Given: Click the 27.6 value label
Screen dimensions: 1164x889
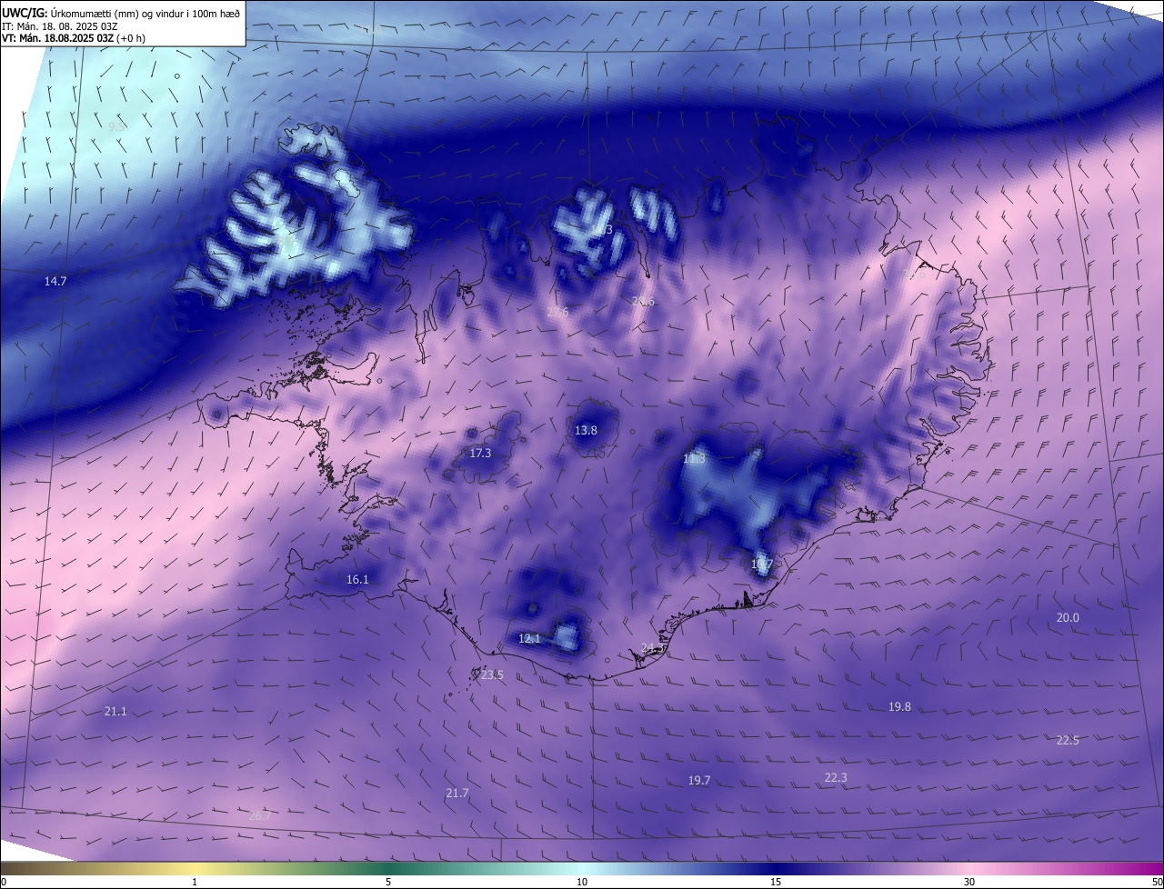Looking at the screenshot, I should click(557, 312).
